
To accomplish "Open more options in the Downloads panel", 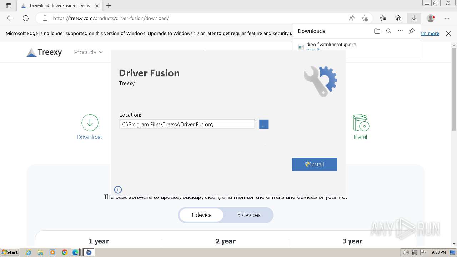I will click(400, 31).
